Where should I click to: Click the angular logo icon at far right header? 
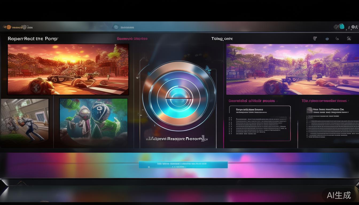(349, 39)
